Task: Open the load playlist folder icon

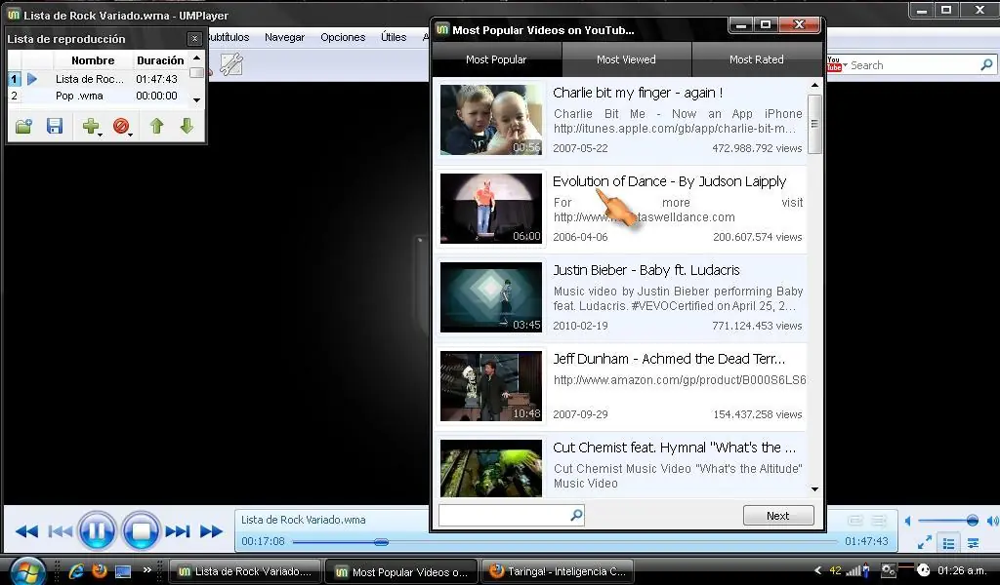Action: click(23, 126)
